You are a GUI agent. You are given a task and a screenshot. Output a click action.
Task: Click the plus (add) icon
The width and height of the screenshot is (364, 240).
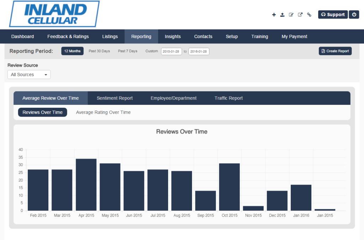click(274, 15)
